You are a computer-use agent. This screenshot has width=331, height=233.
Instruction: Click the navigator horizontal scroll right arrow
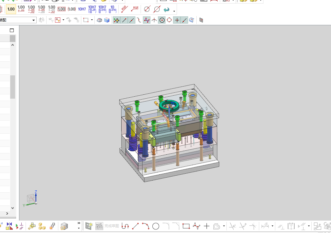[x=7, y=213]
